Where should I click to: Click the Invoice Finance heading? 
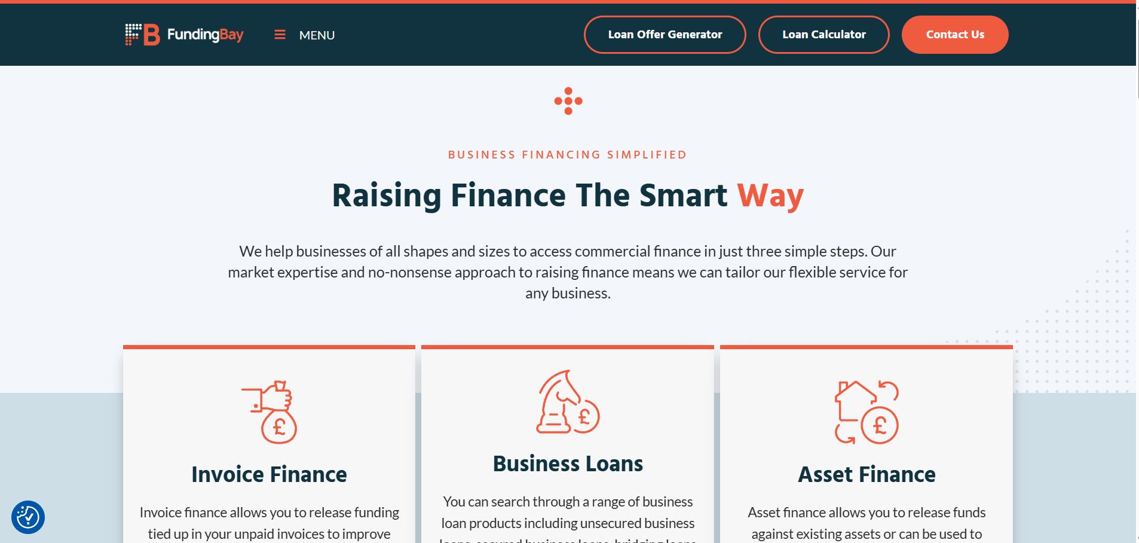coord(269,474)
